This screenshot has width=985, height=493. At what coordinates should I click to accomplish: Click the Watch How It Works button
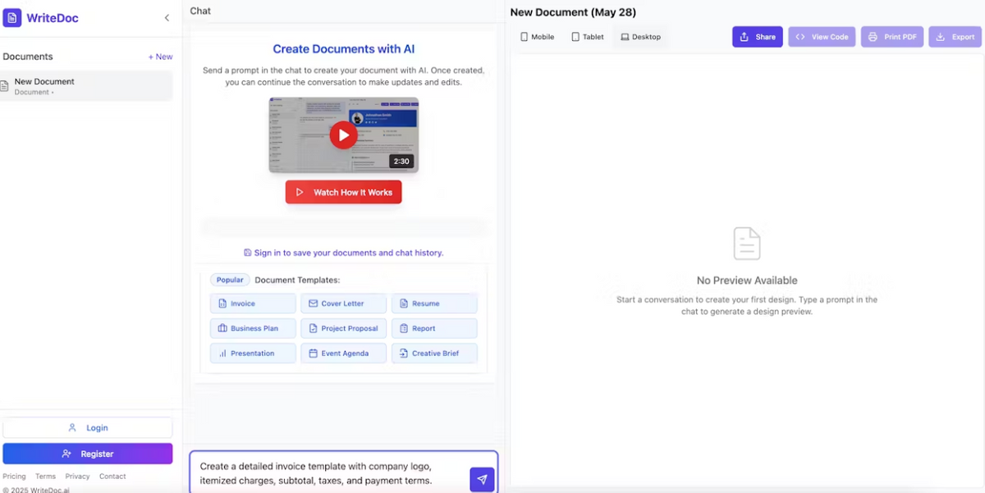click(343, 191)
